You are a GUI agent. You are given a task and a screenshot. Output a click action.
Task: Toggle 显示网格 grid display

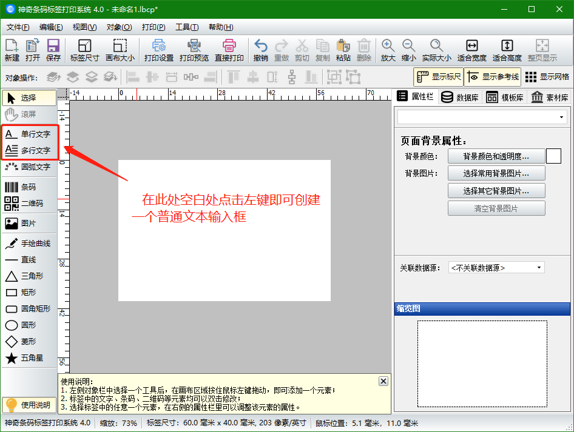point(547,77)
